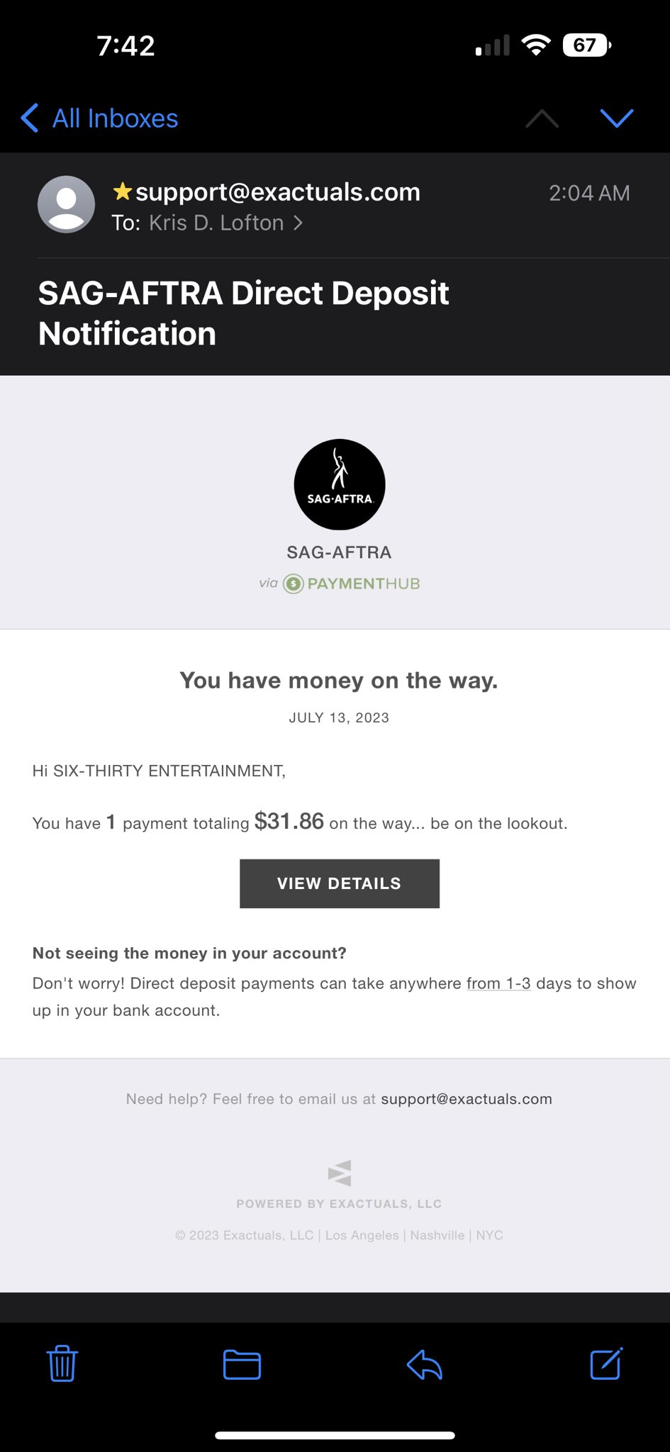Image resolution: width=670 pixels, height=1452 pixels.
Task: Tap the reply arrow icon
Action: pos(425,1365)
